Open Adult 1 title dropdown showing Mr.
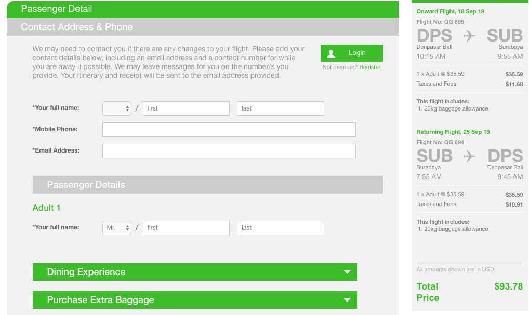This screenshot has width=529, height=315. point(117,228)
